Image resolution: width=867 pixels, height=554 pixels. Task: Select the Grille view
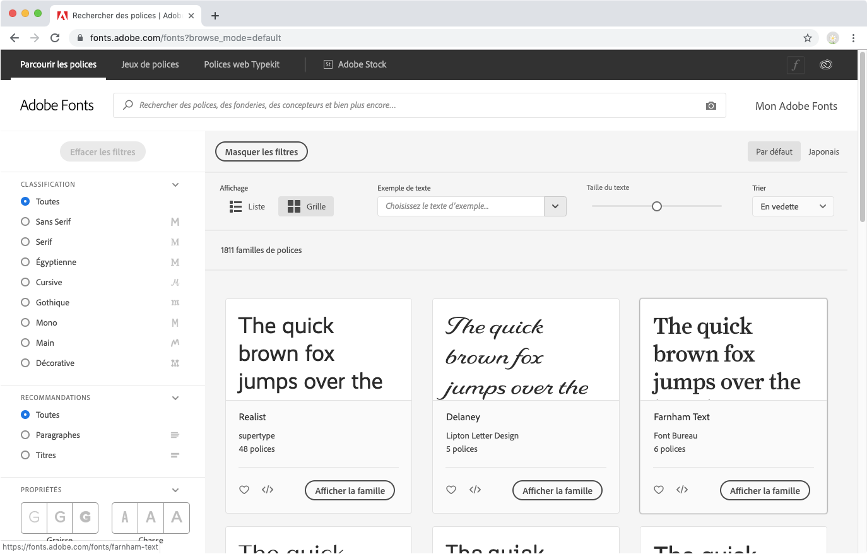306,206
